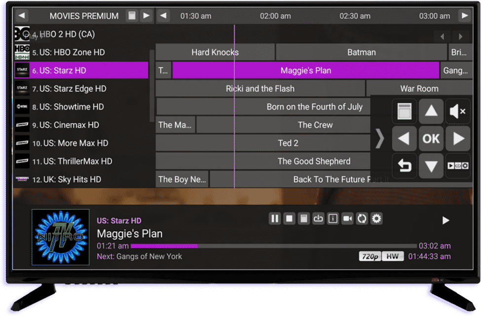The width and height of the screenshot is (481, 316).
Task: Click the circular refresh arrows icon
Action: pyautogui.click(x=362, y=218)
